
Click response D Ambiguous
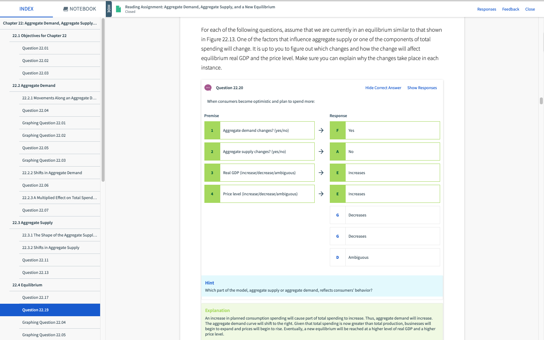[x=385, y=257]
